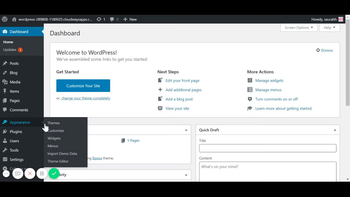Viewport: 350px width, 197px height.
Task: Click the Quick Draft Title field
Action: click(268, 148)
